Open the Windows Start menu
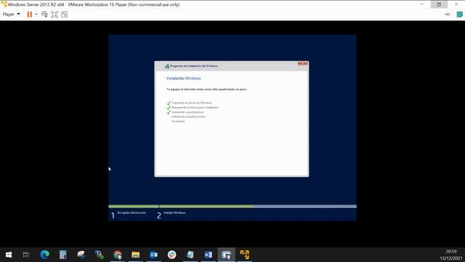 9,255
